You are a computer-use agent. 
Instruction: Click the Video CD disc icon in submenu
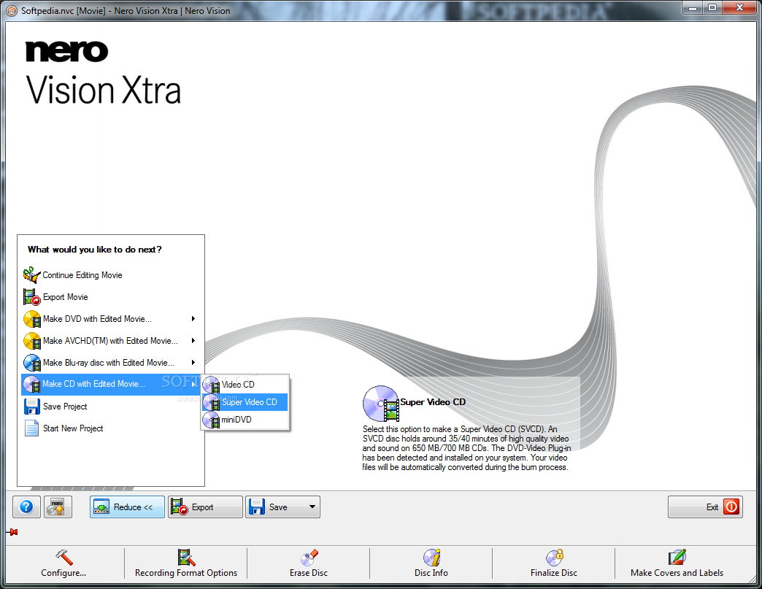pyautogui.click(x=212, y=385)
